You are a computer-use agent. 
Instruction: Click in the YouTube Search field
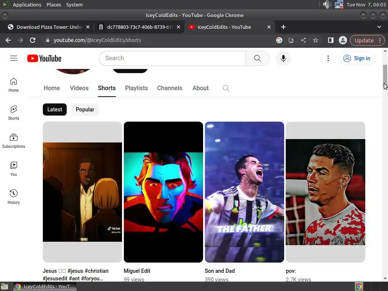point(172,58)
